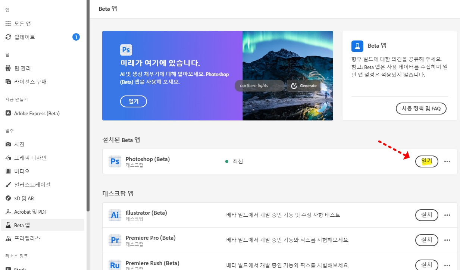This screenshot has height=270, width=460.
Task: Click the green 최신 status dot
Action: coord(227,161)
